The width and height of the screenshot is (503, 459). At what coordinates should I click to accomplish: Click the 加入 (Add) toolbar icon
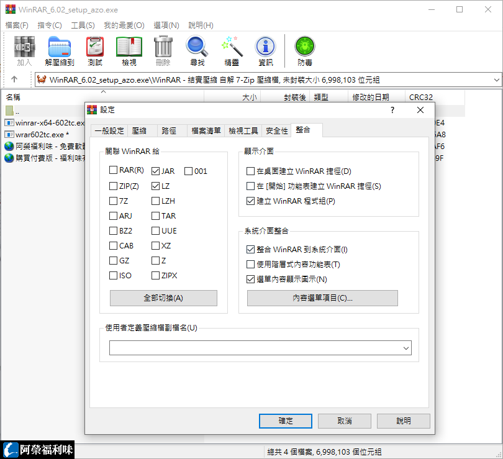[x=24, y=47]
